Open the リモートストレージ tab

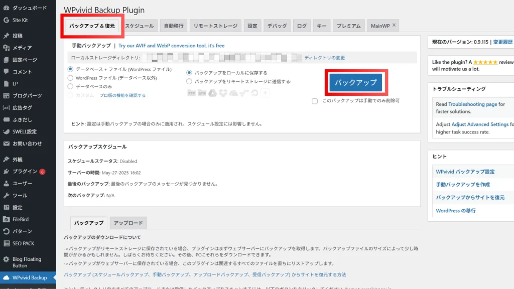click(x=216, y=26)
